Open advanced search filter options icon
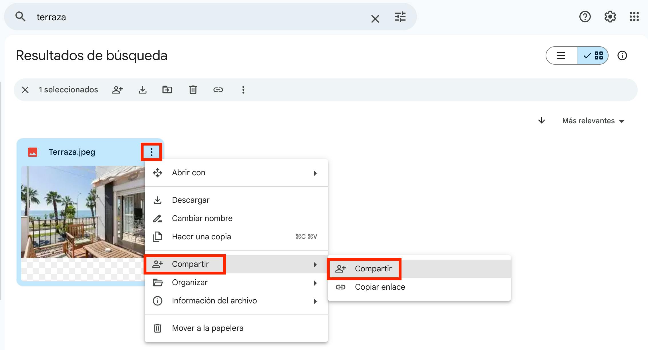The image size is (648, 350). click(x=400, y=17)
